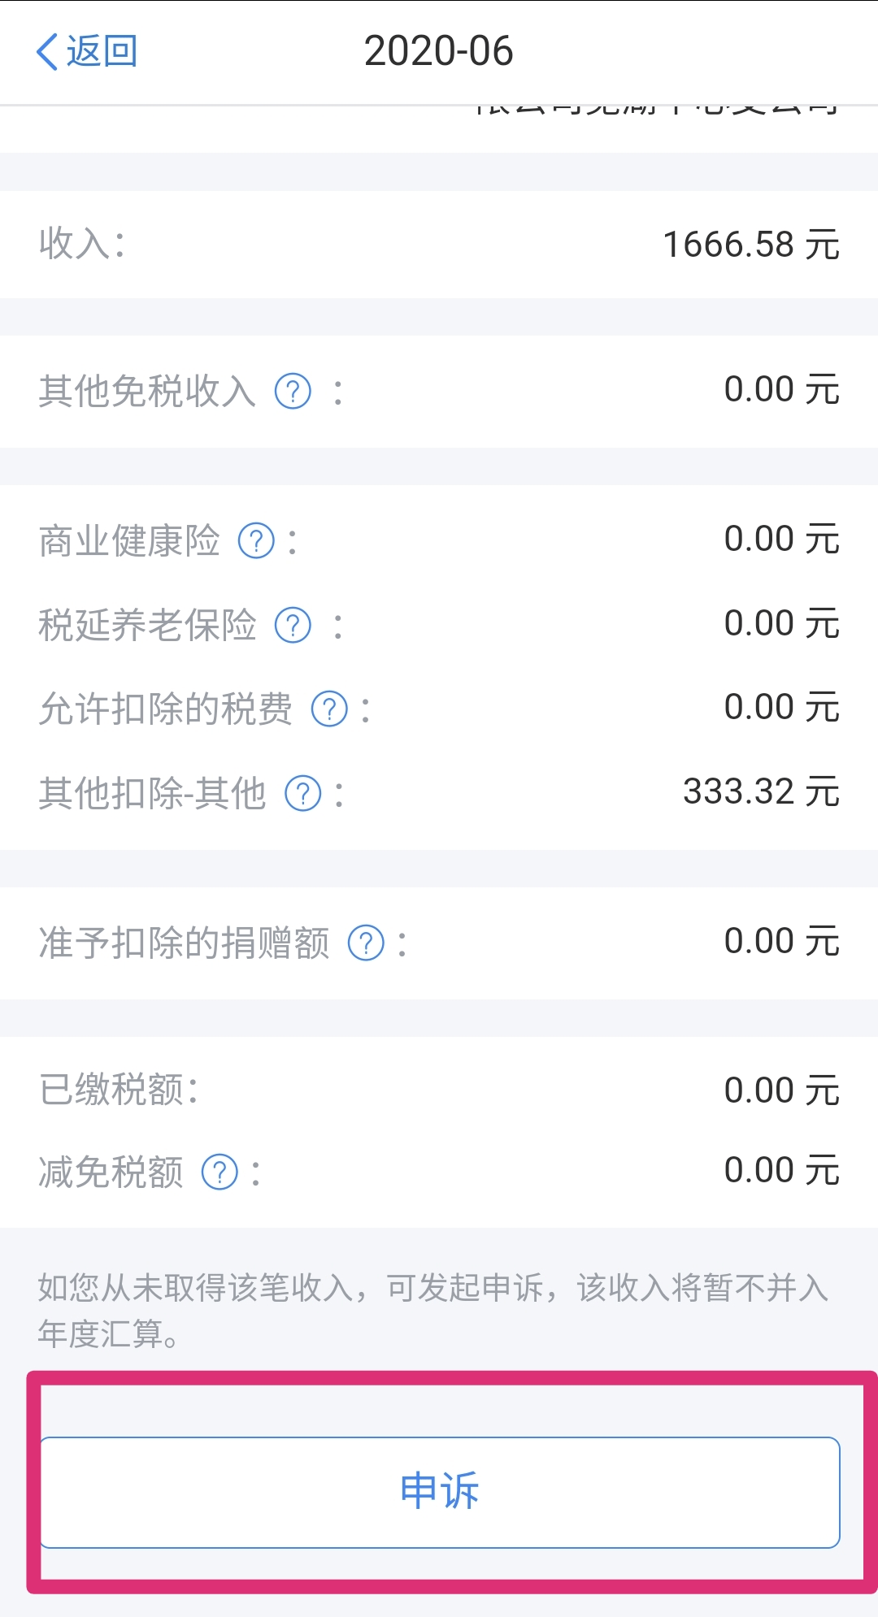Screen dimensions: 878x1617
Task: Open help for 商业健康险
Action: click(256, 541)
